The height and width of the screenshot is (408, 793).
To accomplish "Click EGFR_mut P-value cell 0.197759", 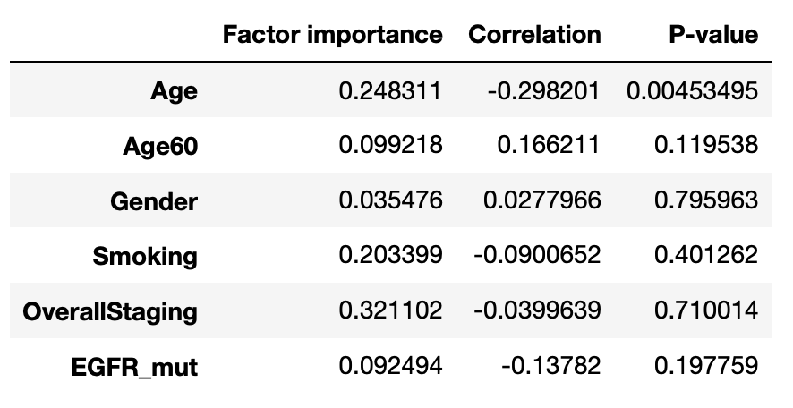I will pyautogui.click(x=706, y=367).
